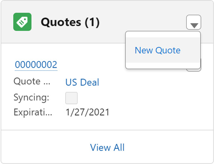The height and width of the screenshot is (164, 214).
Task: Click View All quotes link
Action: point(107,148)
